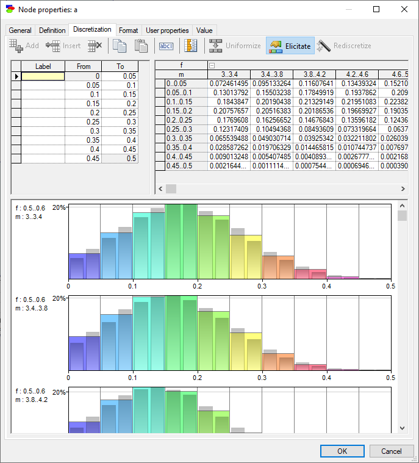
Task: Click the From column header
Action: point(84,66)
